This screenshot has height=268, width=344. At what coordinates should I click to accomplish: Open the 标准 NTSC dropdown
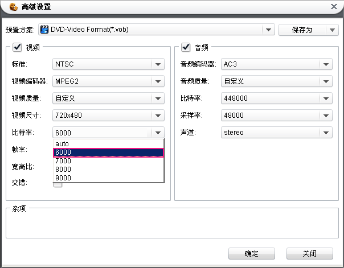click(x=158, y=64)
